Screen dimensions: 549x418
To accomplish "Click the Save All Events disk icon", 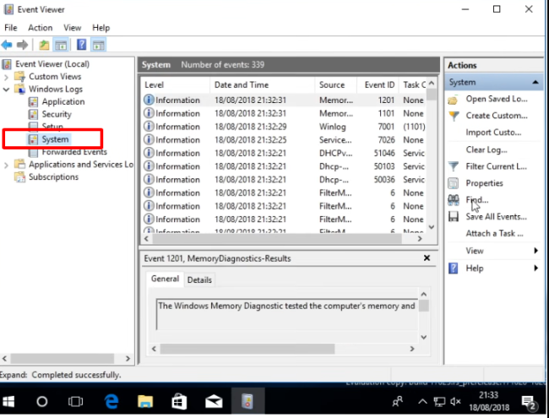I will (454, 217).
